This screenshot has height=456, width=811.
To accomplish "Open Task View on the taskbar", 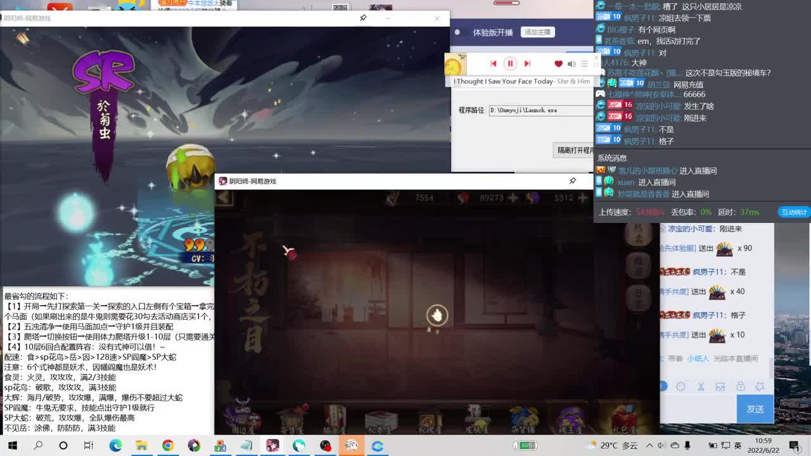I will pos(89,446).
